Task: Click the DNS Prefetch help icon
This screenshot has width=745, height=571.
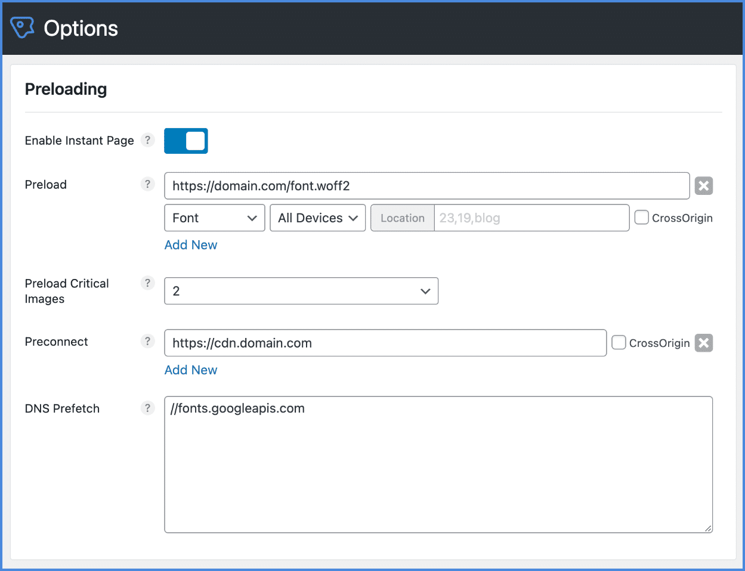Action: [x=147, y=408]
